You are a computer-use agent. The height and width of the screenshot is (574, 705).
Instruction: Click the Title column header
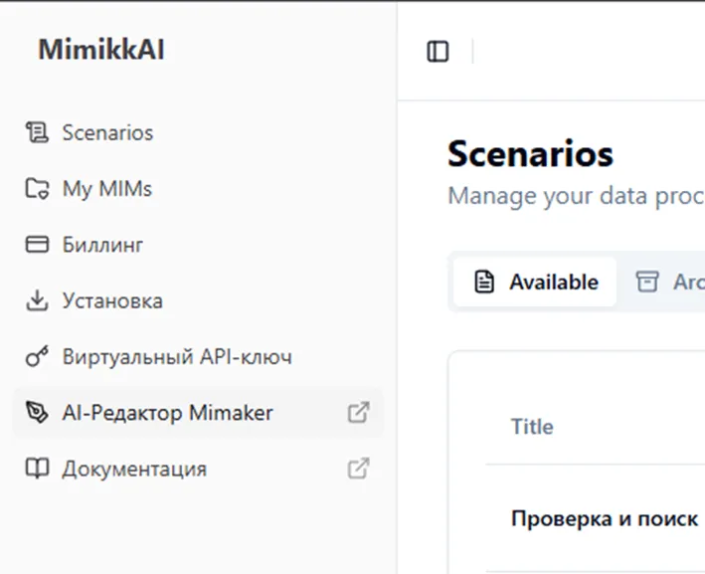532,427
